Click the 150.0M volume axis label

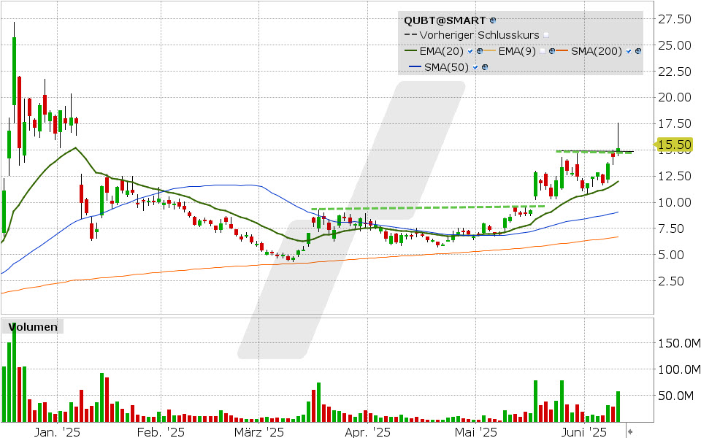[678, 343]
